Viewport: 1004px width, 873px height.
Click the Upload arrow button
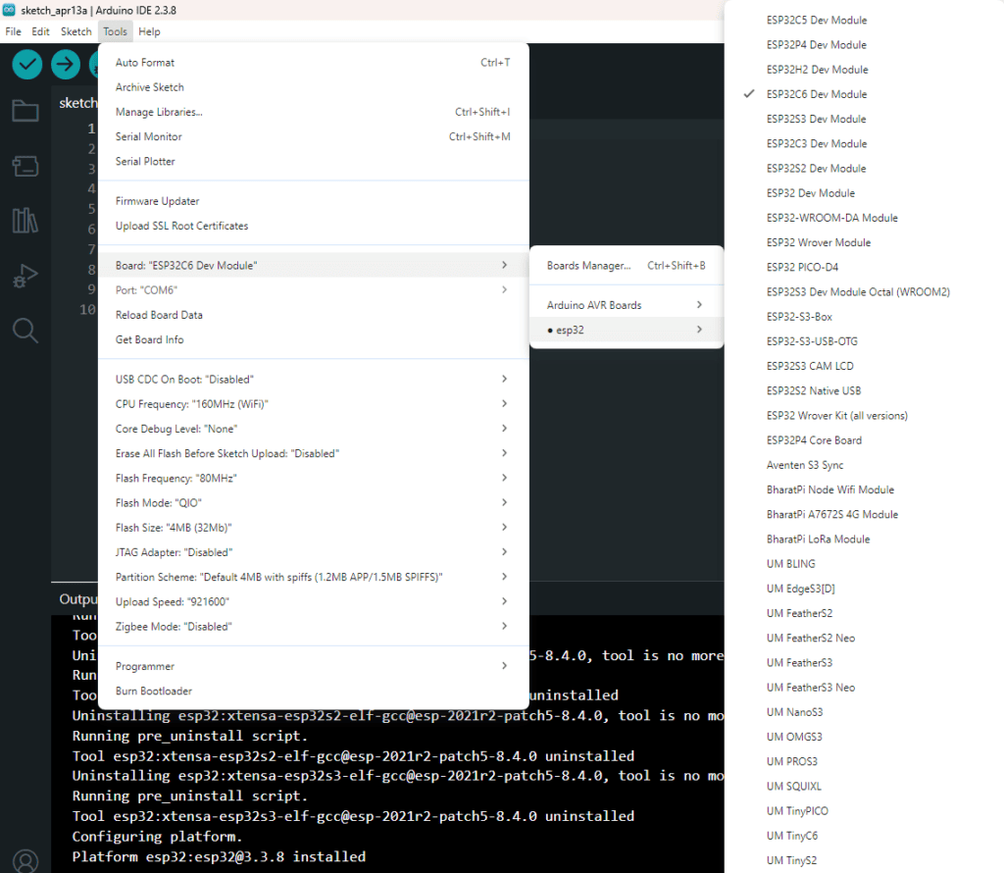(x=66, y=65)
